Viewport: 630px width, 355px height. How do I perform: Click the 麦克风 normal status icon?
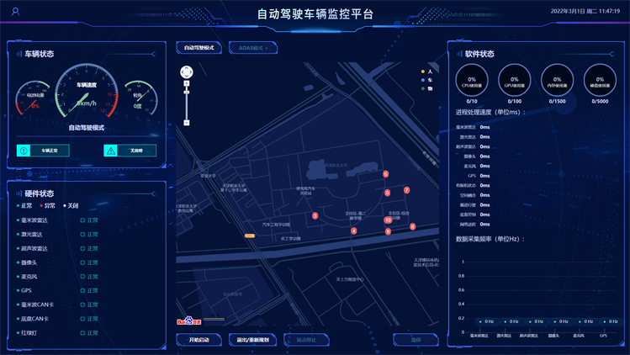click(x=82, y=277)
